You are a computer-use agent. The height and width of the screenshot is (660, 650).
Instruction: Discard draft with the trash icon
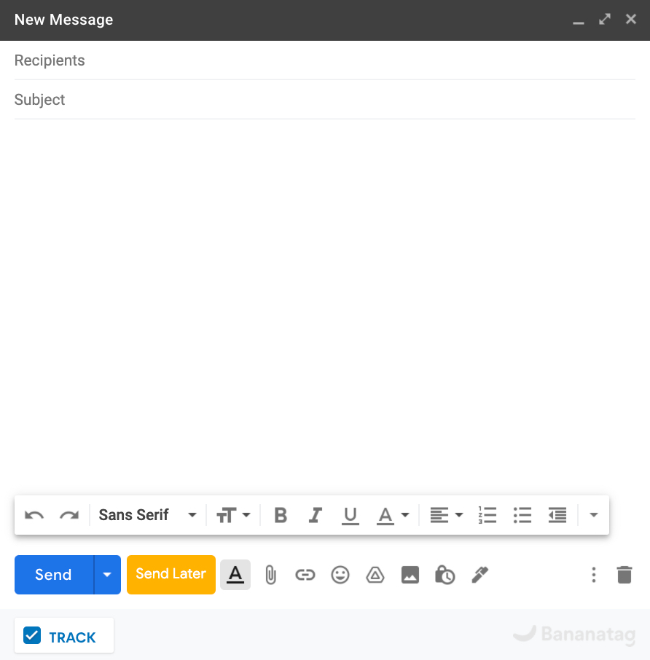[x=624, y=575]
